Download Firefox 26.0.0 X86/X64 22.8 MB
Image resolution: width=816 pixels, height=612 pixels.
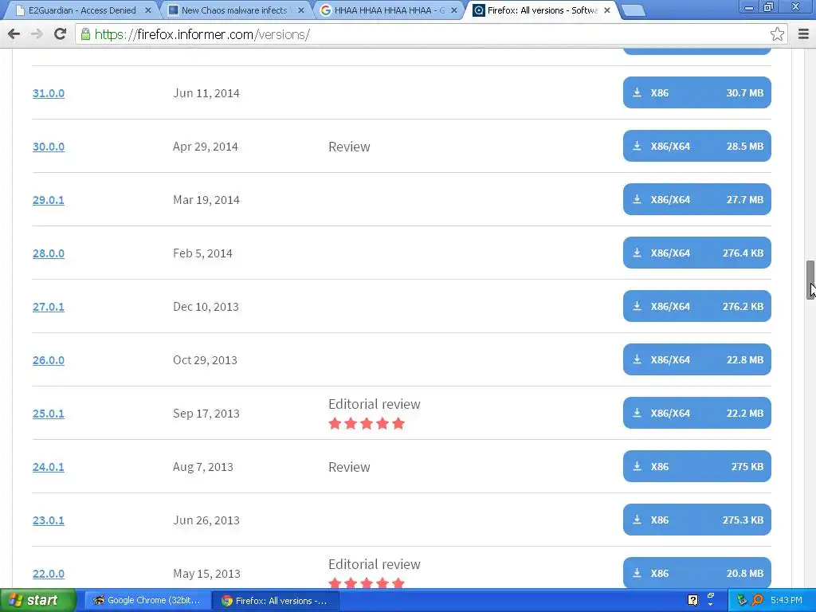coord(696,359)
